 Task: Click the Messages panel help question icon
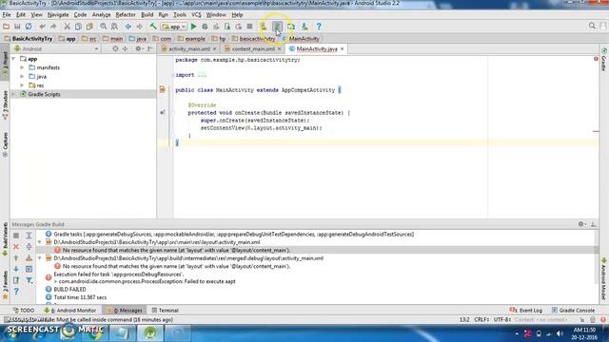click(x=16, y=291)
